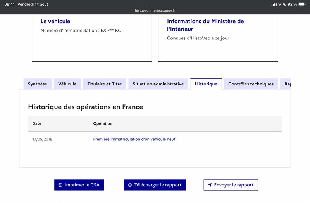Image resolution: width=310 pixels, height=203 pixels.
Task: Click the Opération column header
Action: click(103, 123)
